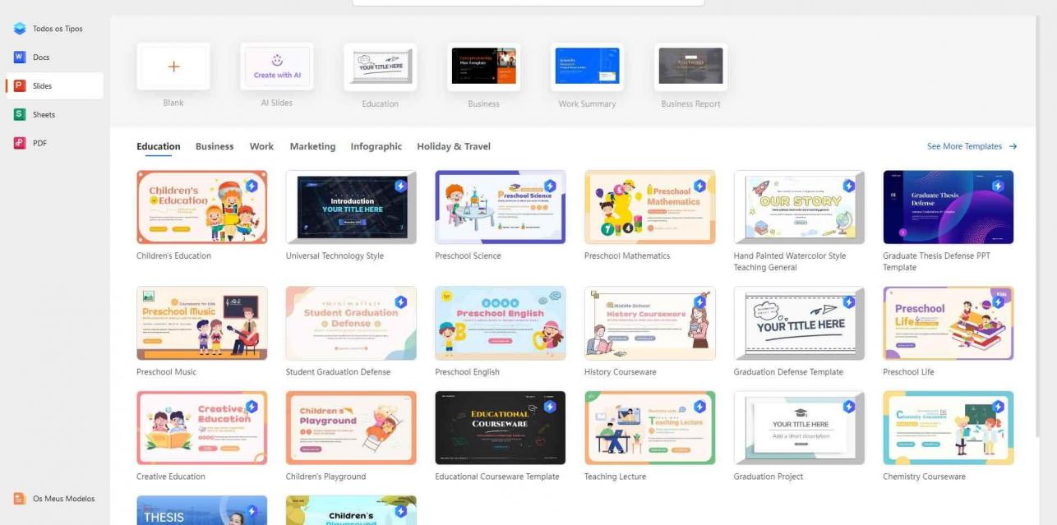Open See More Templates link
The image size is (1057, 525).
coord(964,146)
